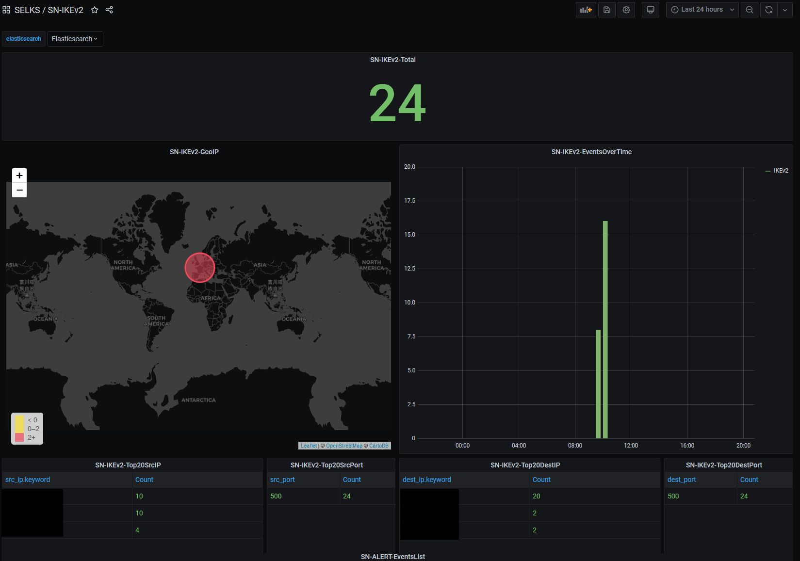Expand the refresh interval dropdown

[x=785, y=10]
